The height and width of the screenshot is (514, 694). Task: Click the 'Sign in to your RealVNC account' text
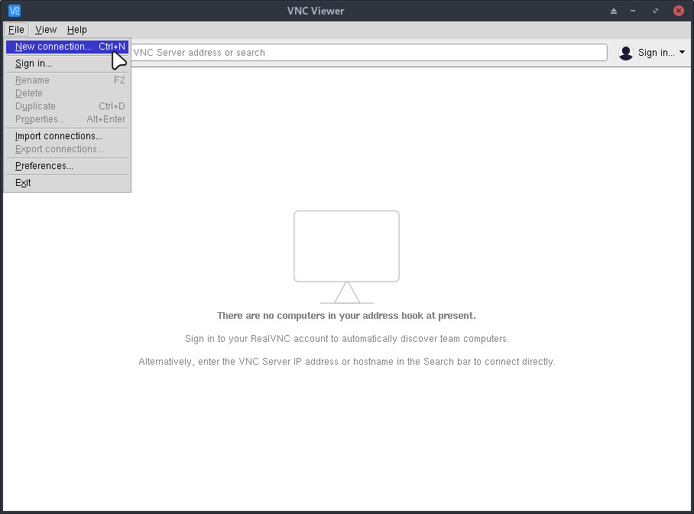[x=346, y=339]
